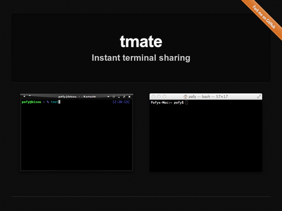Minimize the Konsole window

(119, 97)
